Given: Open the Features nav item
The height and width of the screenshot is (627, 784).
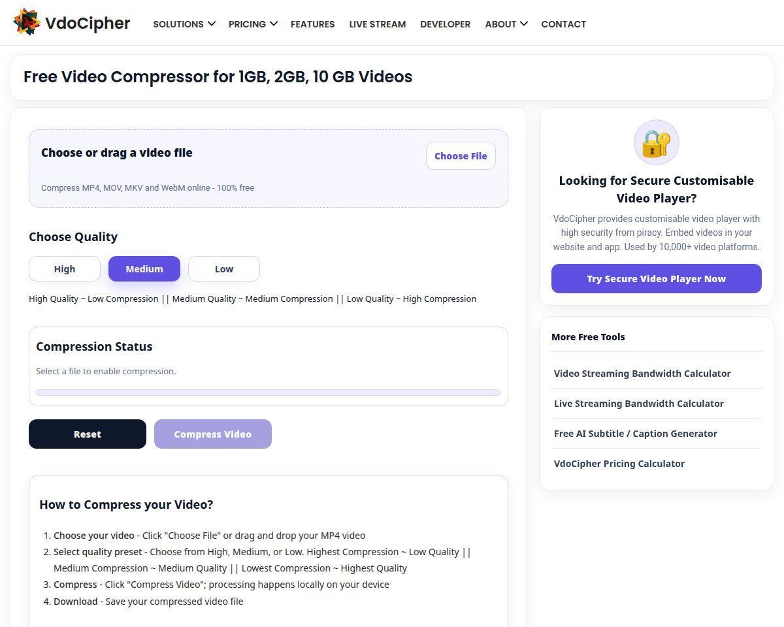Looking at the screenshot, I should coord(312,24).
